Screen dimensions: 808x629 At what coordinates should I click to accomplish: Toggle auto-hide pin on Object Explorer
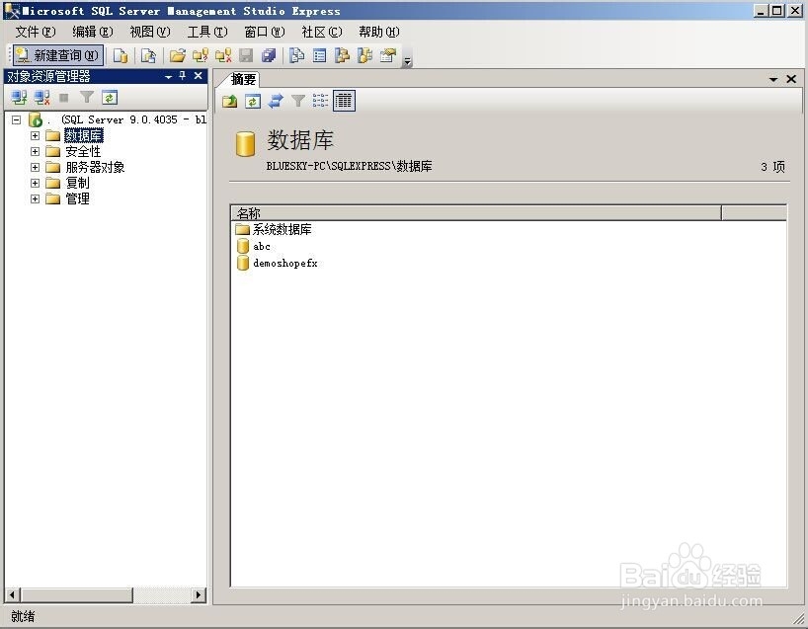[183, 76]
